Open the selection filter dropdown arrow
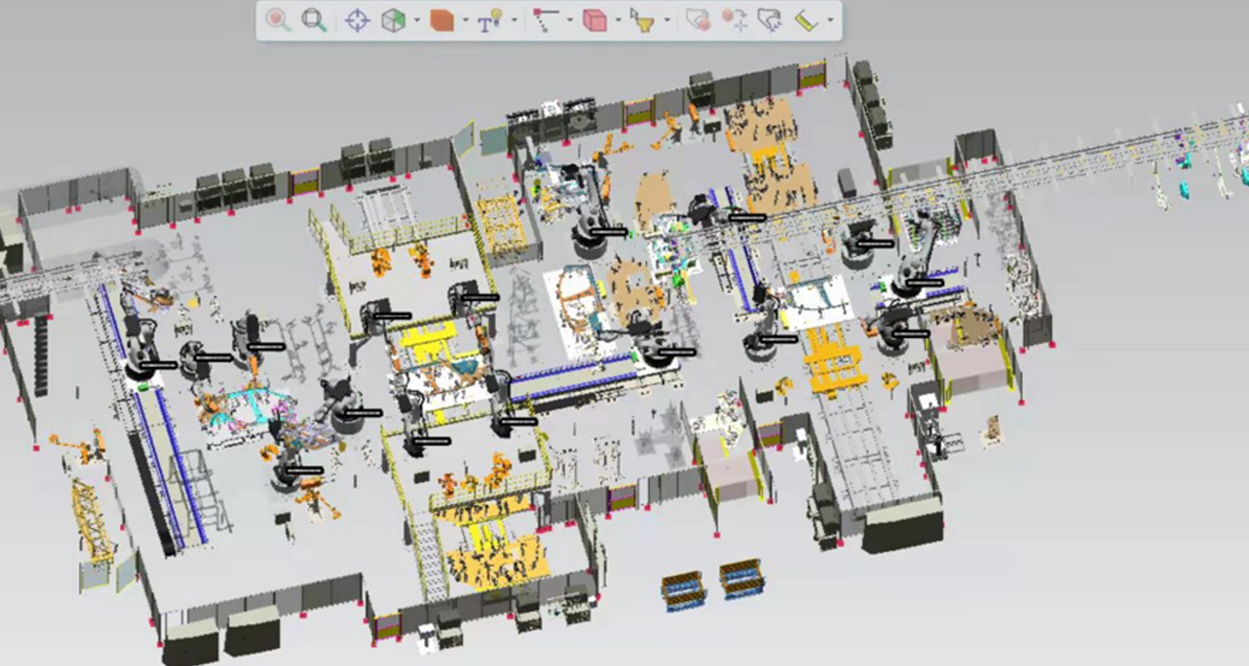The height and width of the screenshot is (666, 1249). (667, 20)
